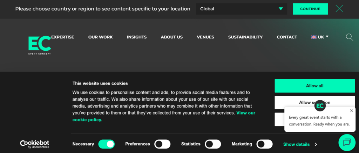Go to the Sustainability menu item
Image resolution: width=359 pixels, height=153 pixels.
[x=245, y=37]
